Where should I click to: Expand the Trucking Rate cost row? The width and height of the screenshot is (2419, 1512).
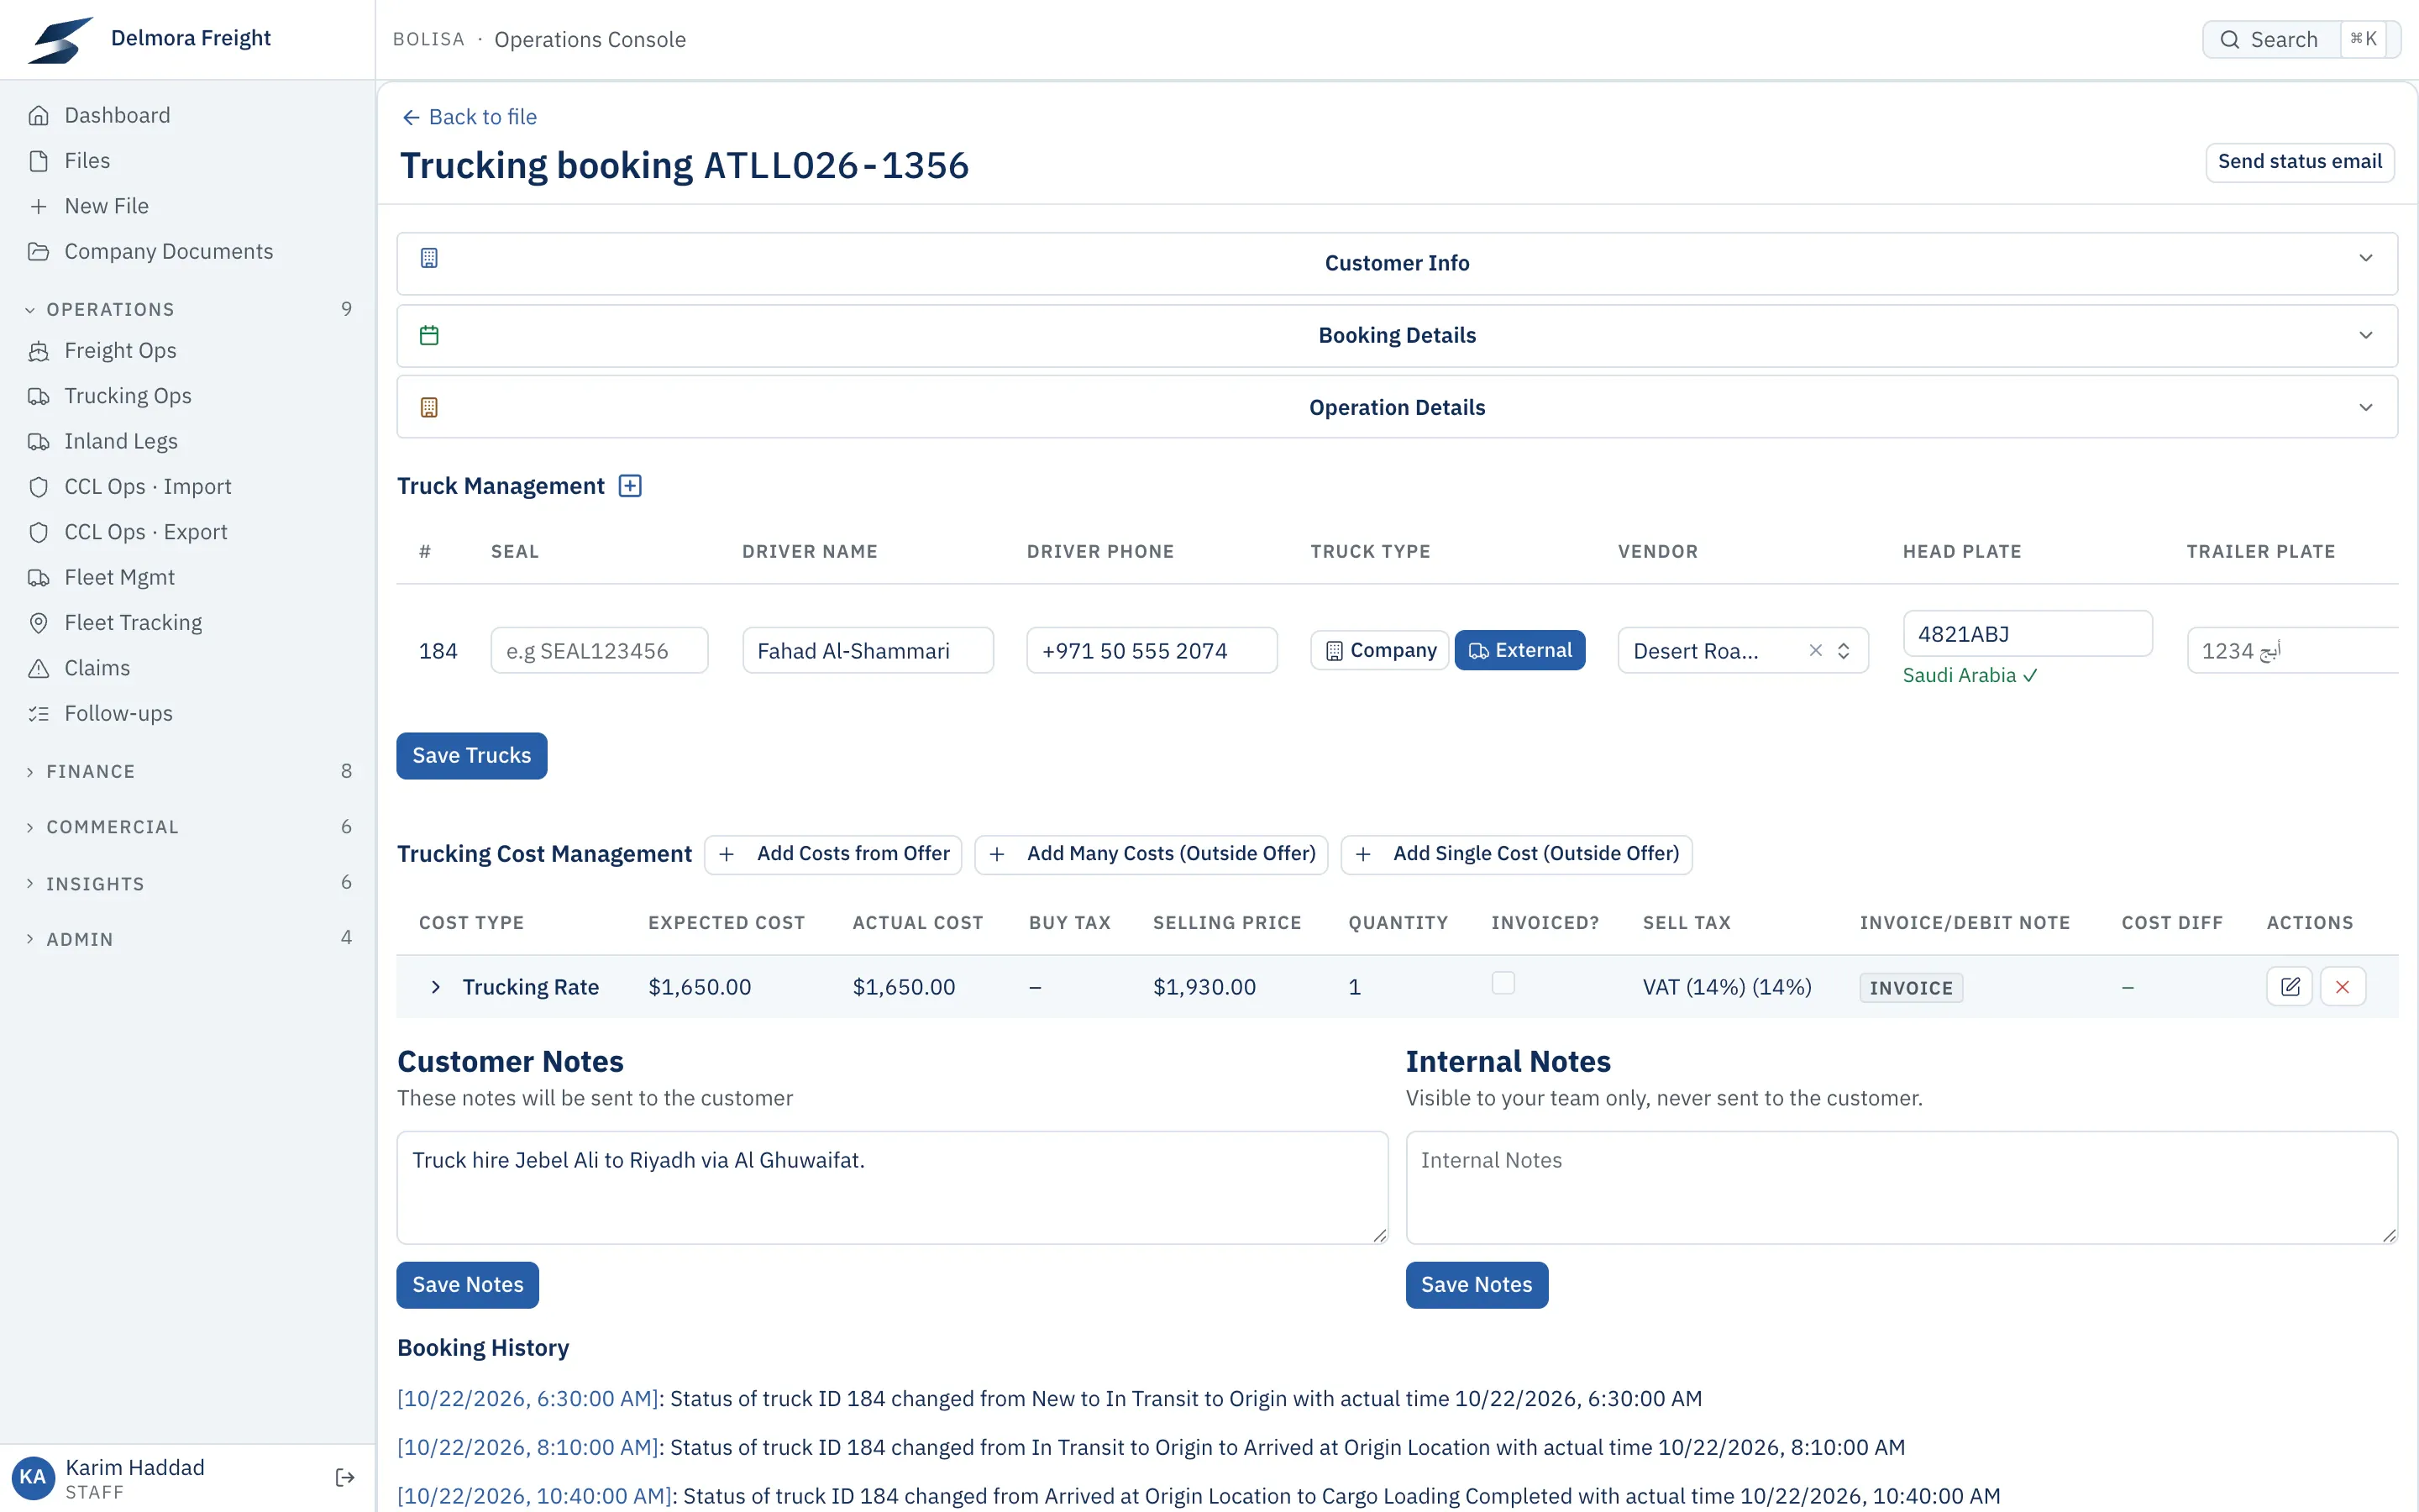pos(436,987)
